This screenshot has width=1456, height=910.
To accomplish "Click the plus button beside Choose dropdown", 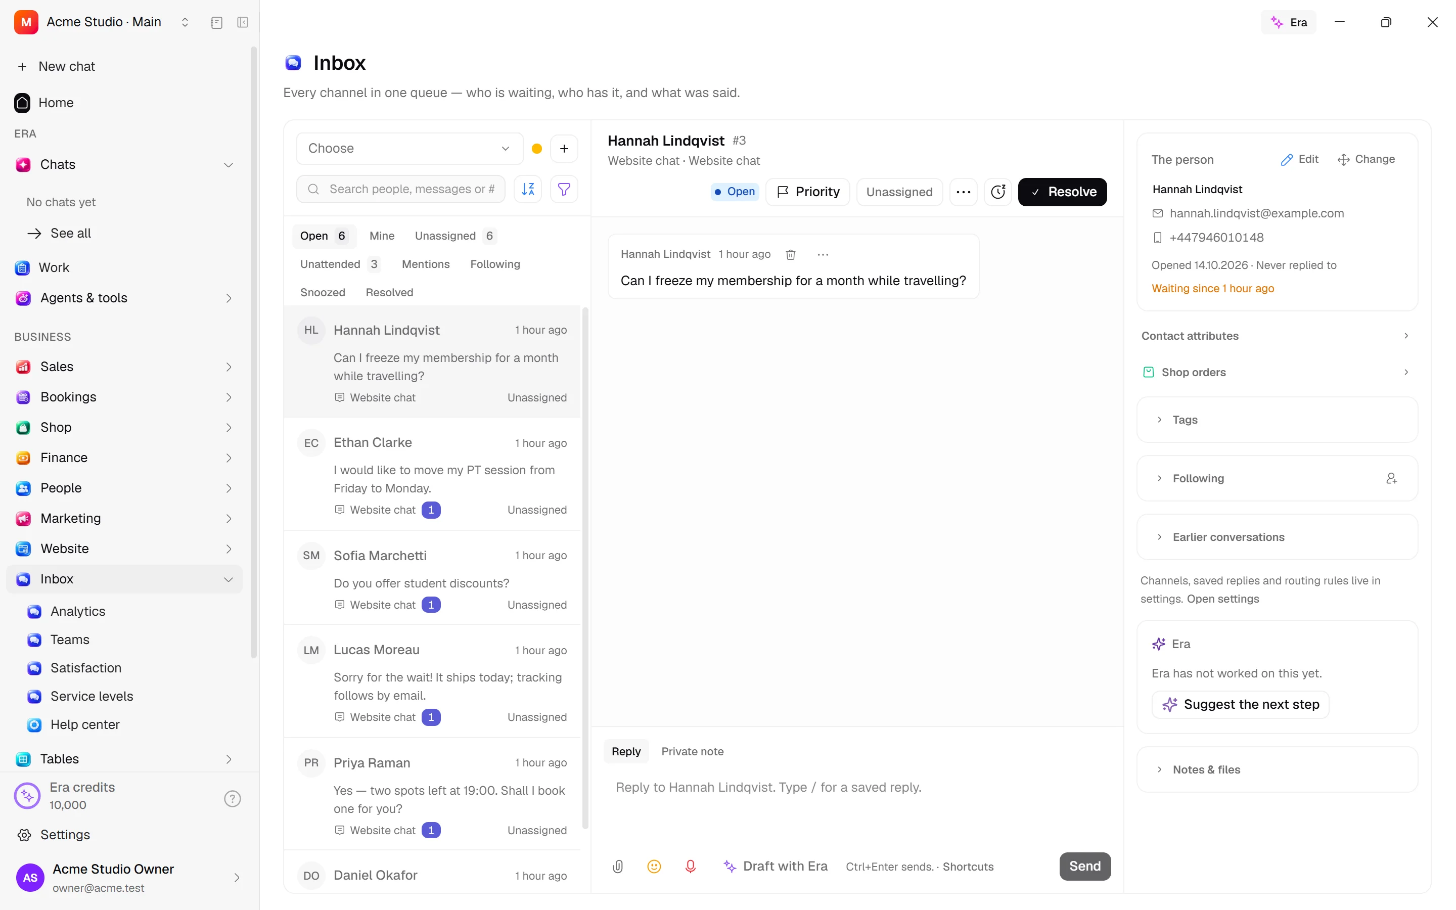I will tap(564, 149).
